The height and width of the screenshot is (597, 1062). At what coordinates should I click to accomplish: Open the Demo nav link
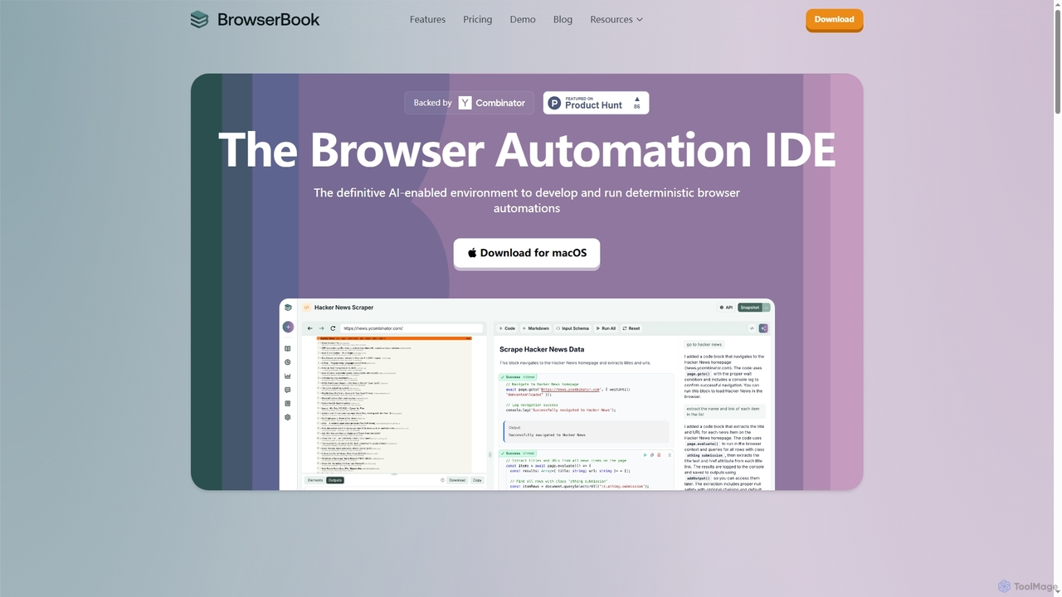click(x=523, y=20)
